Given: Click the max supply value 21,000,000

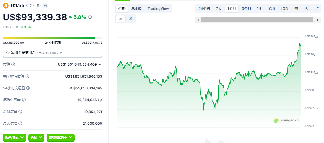Looking at the screenshot, I should 93,124.
